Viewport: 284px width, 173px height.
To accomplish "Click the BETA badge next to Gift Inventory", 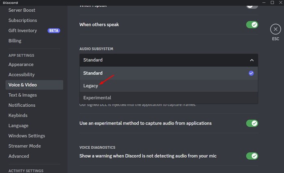I will pyautogui.click(x=54, y=31).
